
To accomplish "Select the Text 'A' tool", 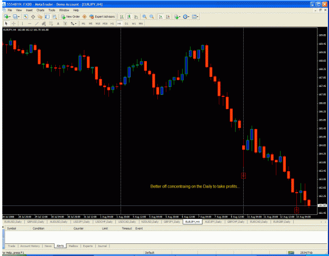I will [x=58, y=24].
